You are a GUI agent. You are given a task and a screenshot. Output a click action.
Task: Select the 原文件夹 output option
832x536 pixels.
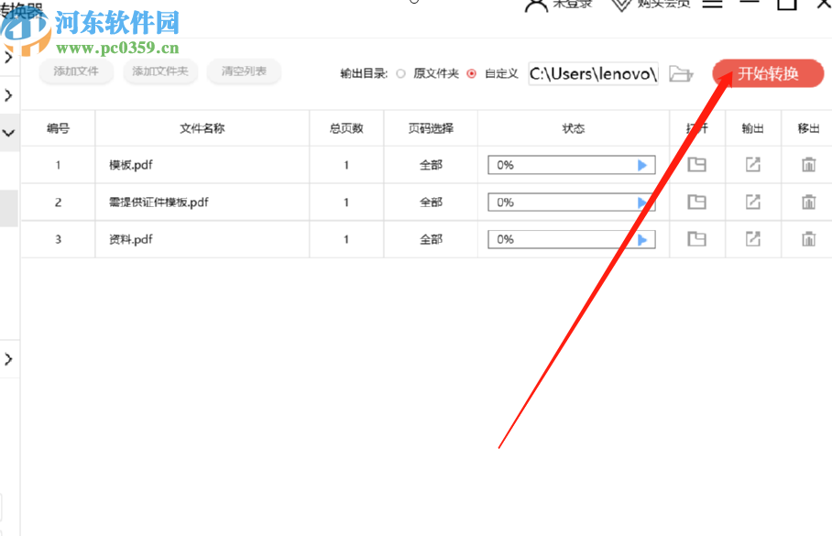[x=401, y=73]
